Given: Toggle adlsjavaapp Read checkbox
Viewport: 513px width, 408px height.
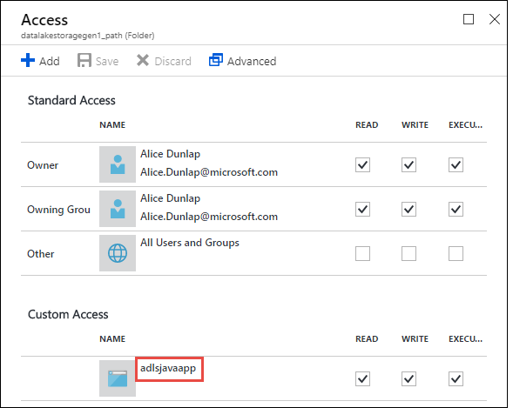Looking at the screenshot, I should click(x=362, y=379).
